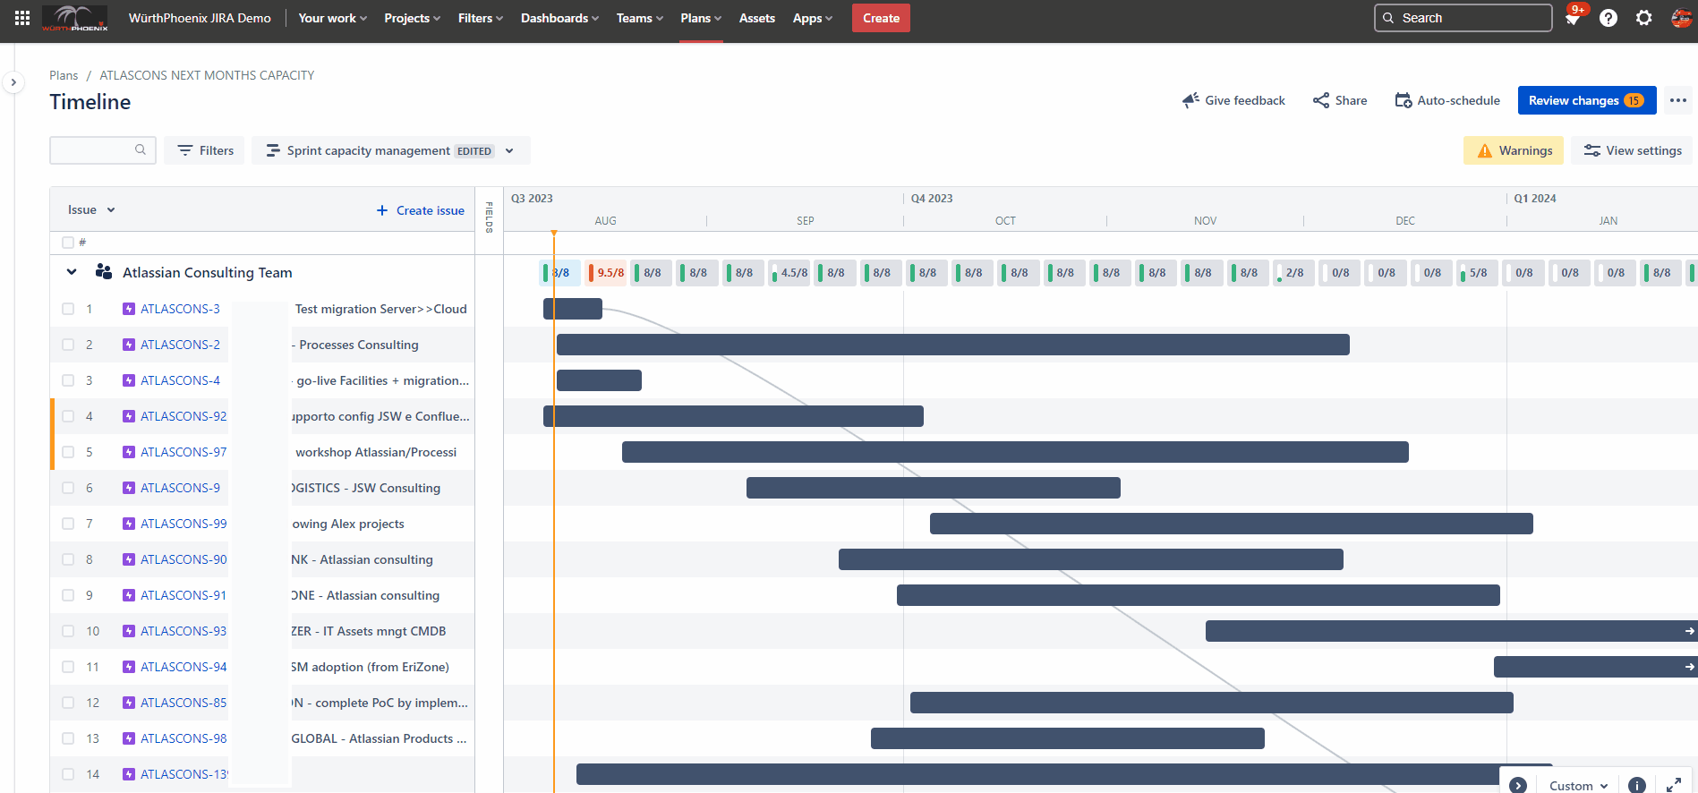Click the top Search field
Image resolution: width=1698 pixels, height=793 pixels.
(1463, 18)
